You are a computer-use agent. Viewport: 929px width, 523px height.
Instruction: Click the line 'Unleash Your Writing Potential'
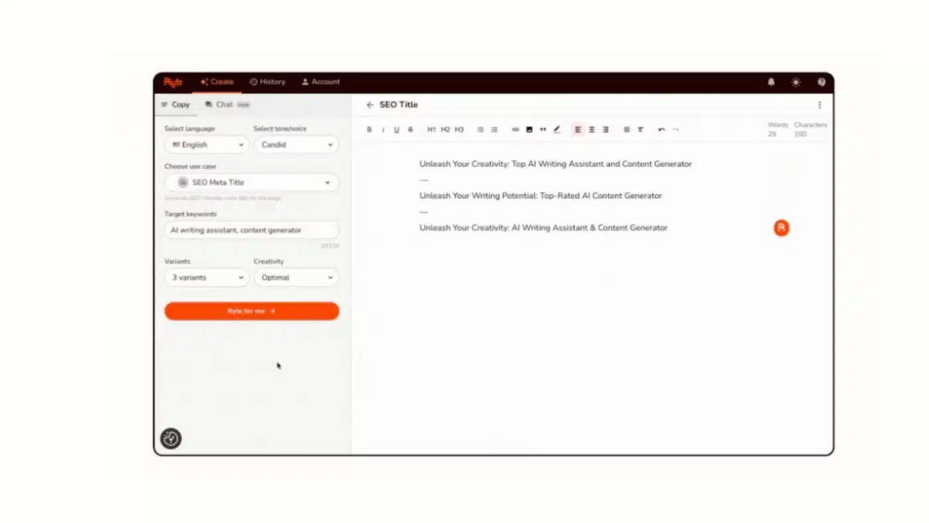[x=541, y=196]
